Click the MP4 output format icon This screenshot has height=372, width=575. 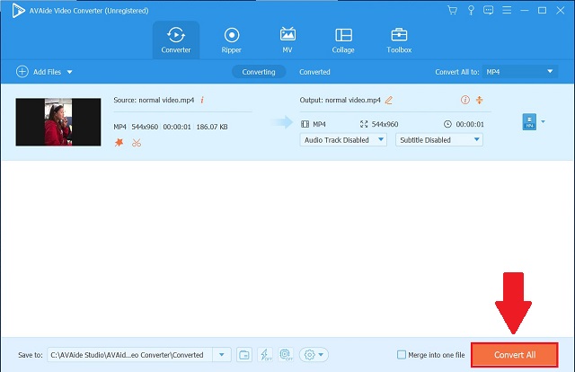click(x=528, y=122)
